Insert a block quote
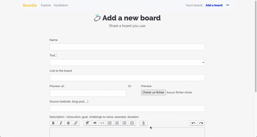Image resolution: width=257 pixels, height=137 pixels. pyautogui.click(x=95, y=123)
